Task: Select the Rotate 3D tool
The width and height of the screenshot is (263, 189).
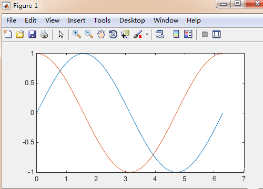Action: point(113,34)
